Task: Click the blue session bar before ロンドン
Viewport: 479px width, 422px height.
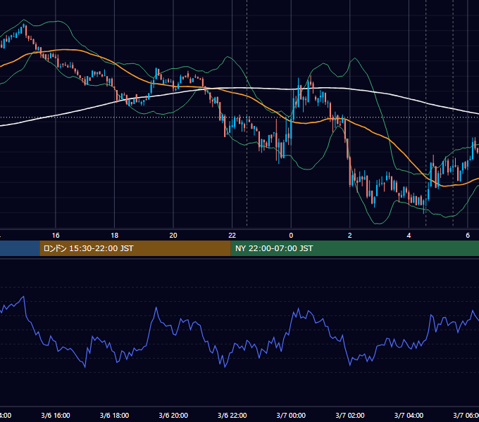Action: click(20, 248)
